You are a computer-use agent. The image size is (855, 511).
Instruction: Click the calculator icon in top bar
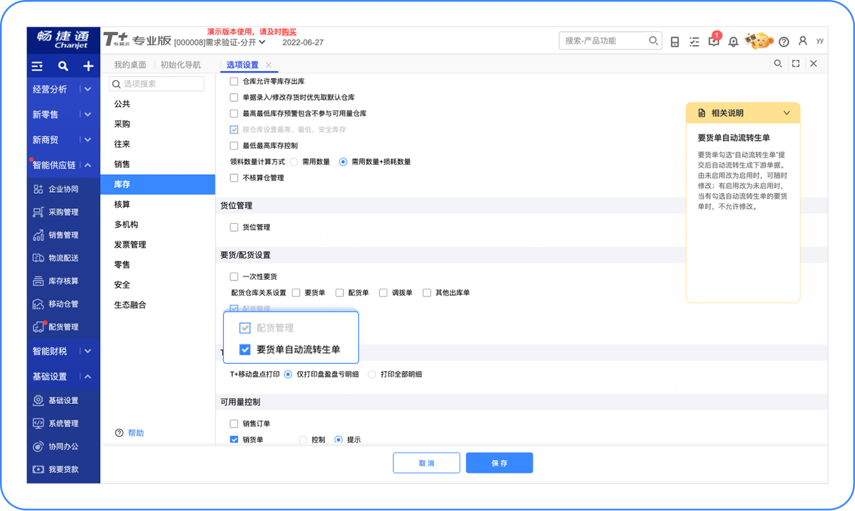click(675, 41)
